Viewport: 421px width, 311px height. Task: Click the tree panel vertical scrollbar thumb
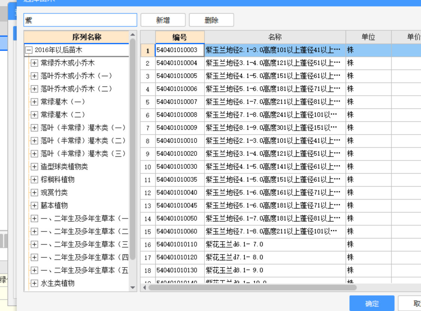pyautogui.click(x=132, y=149)
